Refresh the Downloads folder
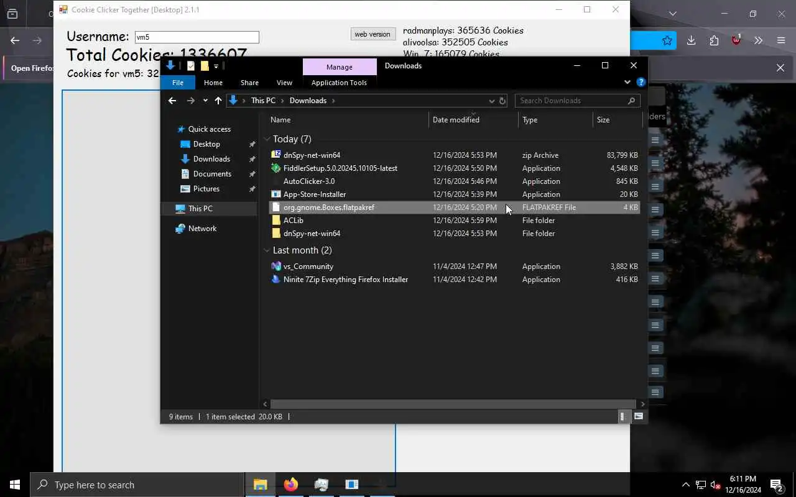The image size is (796, 497). (502, 101)
